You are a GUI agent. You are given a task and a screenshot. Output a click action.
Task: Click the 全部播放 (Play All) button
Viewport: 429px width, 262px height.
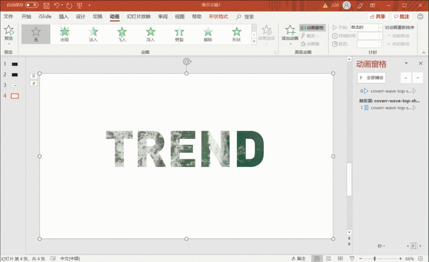371,78
